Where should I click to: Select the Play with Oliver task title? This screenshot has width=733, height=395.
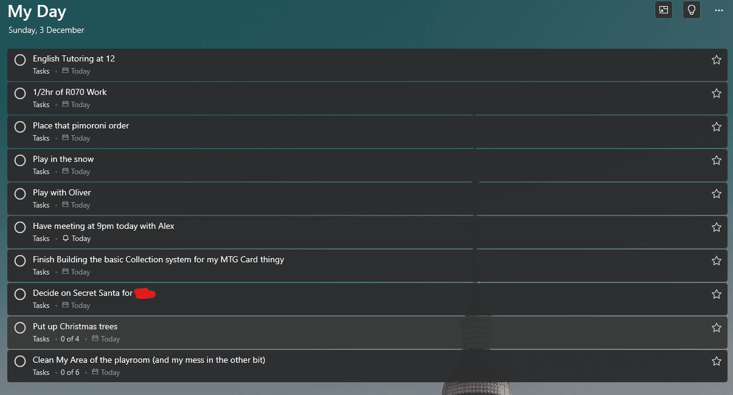tap(61, 192)
